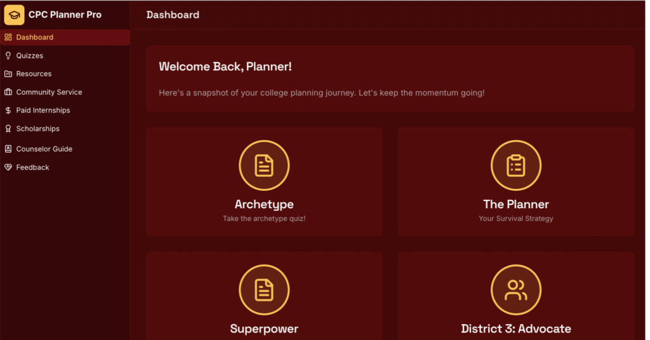Click the 'Your Survival Strategy' subtitle
This screenshot has width=650, height=340.
click(515, 219)
